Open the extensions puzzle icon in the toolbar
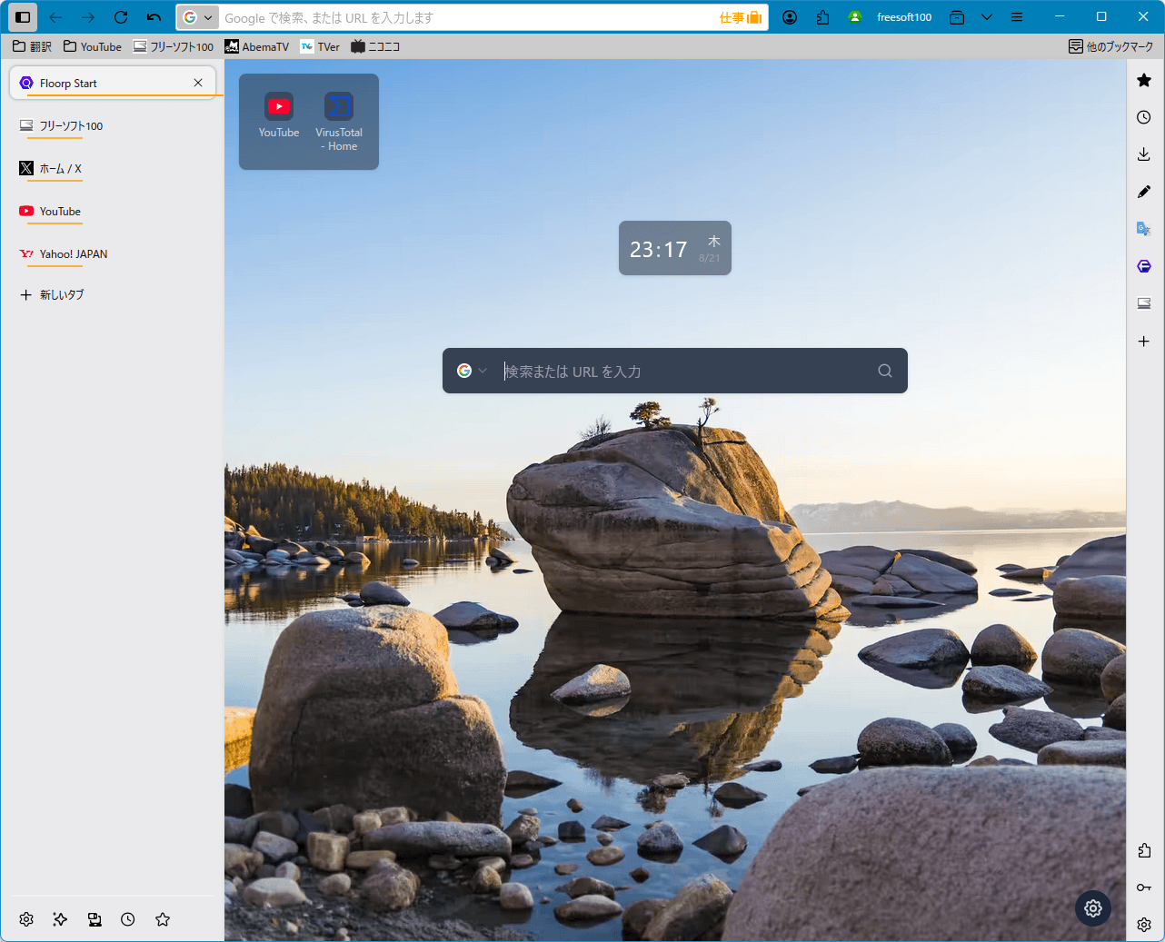This screenshot has width=1165, height=942. (822, 17)
